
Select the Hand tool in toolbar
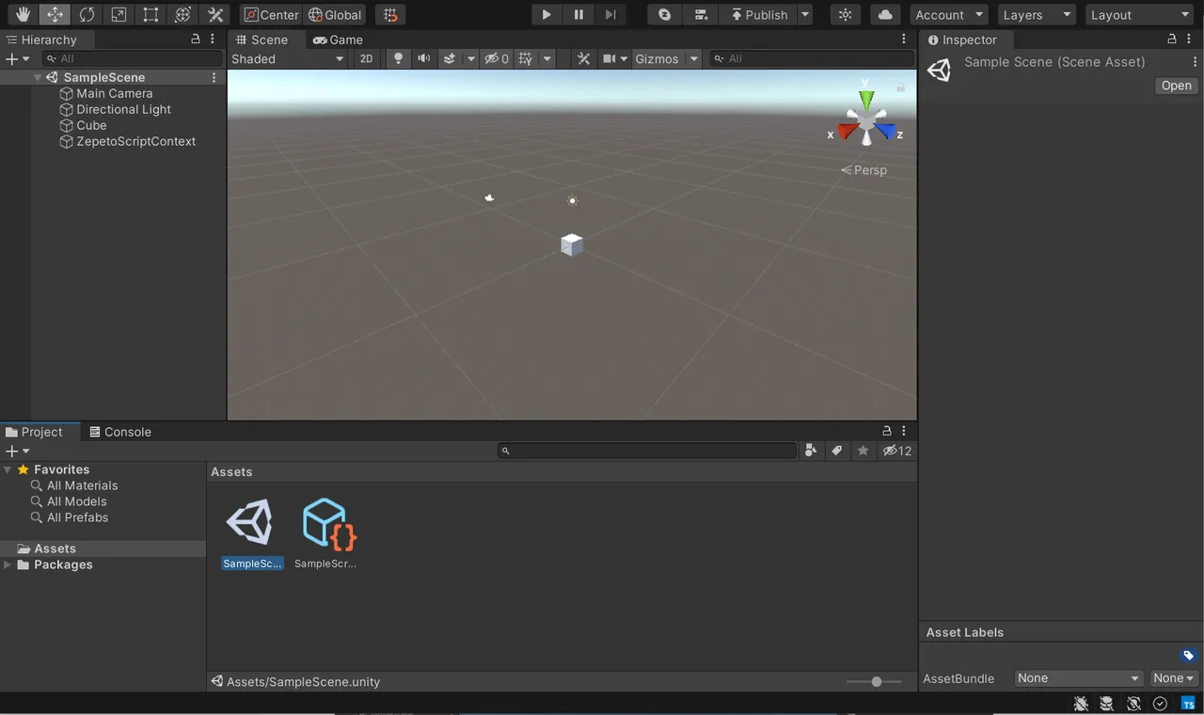[24, 14]
